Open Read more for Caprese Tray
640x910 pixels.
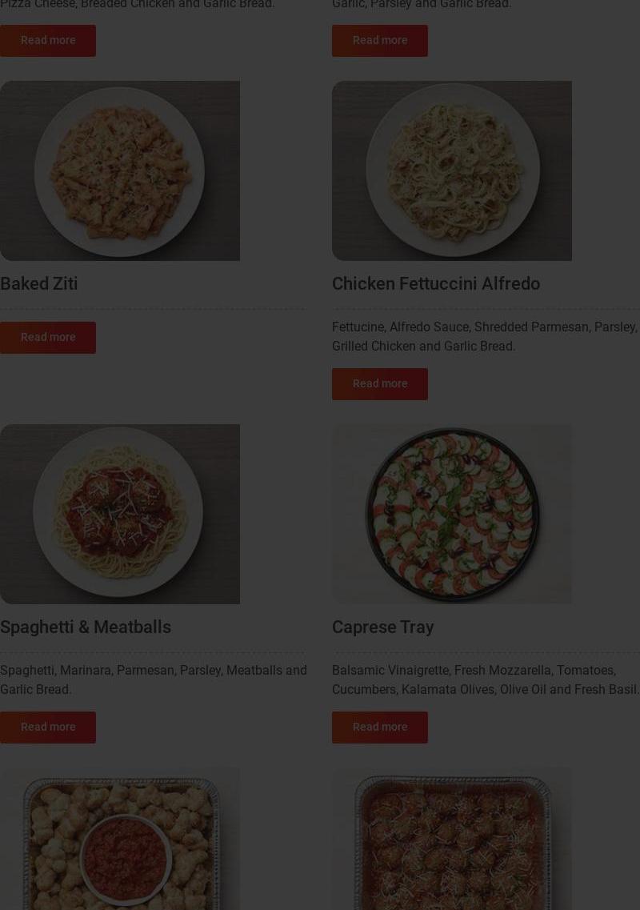click(x=379, y=728)
